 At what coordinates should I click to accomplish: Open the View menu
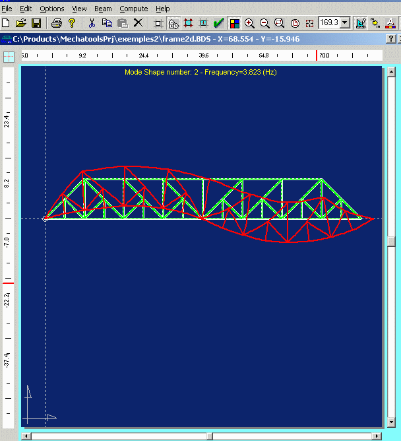(x=79, y=9)
